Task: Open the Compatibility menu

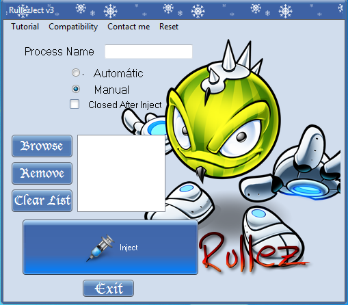Action: 73,27
